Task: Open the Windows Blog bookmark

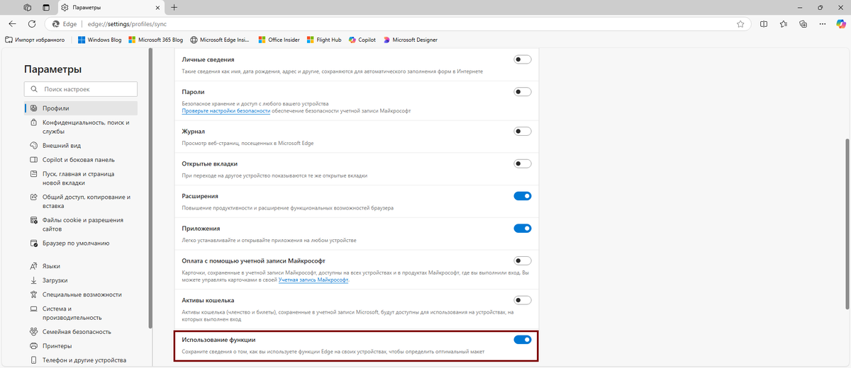Action: [x=99, y=40]
